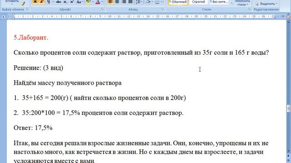This screenshot has height=163, width=291.
Task: Apply paragraph shading fill
Action: point(148,2)
